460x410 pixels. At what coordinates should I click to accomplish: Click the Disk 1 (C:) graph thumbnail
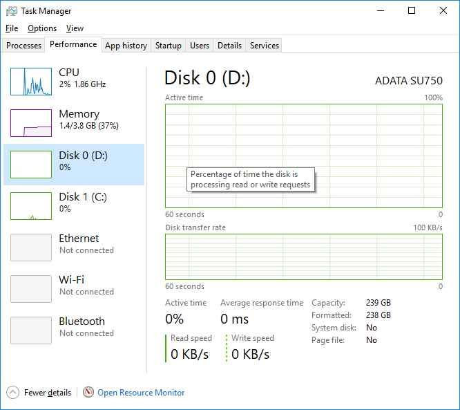[31, 206]
